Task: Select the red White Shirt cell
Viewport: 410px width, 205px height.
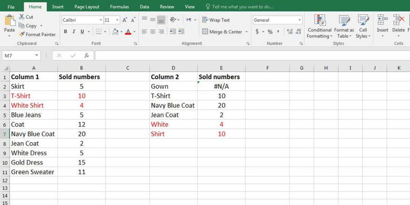Action: pos(34,105)
